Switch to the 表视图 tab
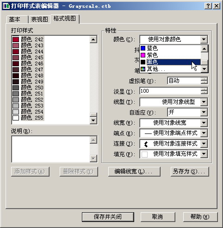Screen dimensions: 223x228 39,19
